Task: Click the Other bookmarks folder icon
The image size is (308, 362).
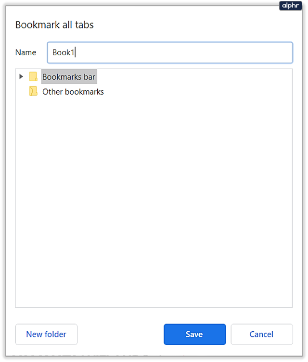Action: coord(33,91)
